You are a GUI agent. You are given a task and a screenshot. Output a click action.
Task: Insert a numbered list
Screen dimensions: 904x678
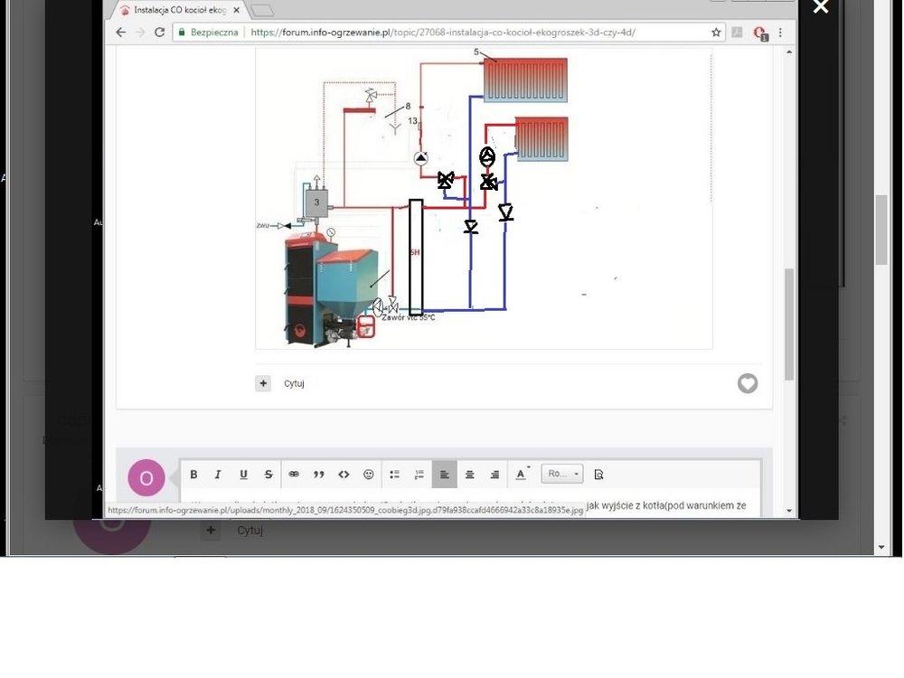point(419,475)
